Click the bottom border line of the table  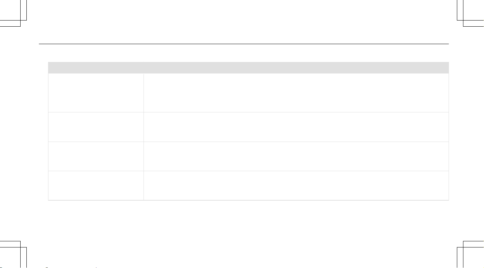click(248, 200)
